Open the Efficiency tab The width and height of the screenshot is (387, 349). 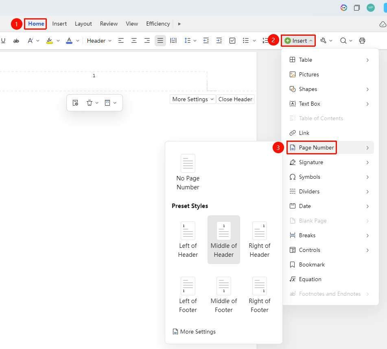tap(158, 24)
